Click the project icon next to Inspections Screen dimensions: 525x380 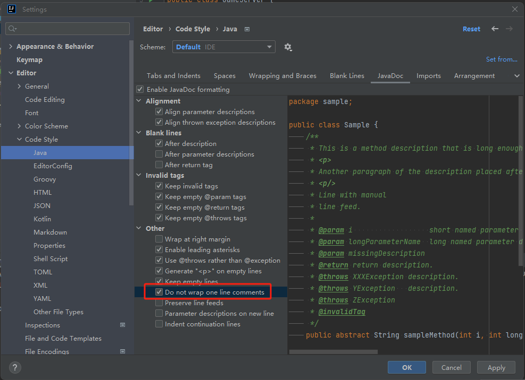point(122,325)
